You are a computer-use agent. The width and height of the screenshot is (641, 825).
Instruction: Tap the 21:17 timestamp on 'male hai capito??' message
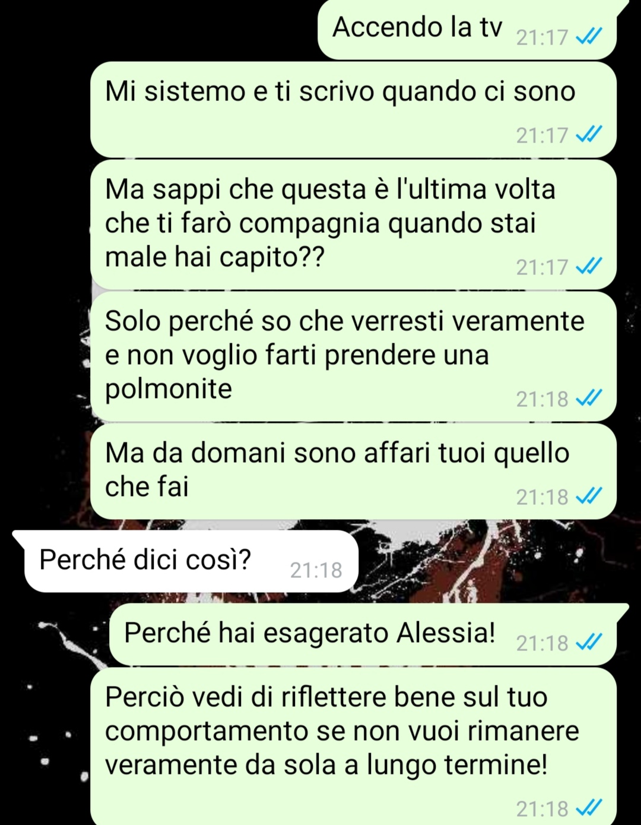542,268
